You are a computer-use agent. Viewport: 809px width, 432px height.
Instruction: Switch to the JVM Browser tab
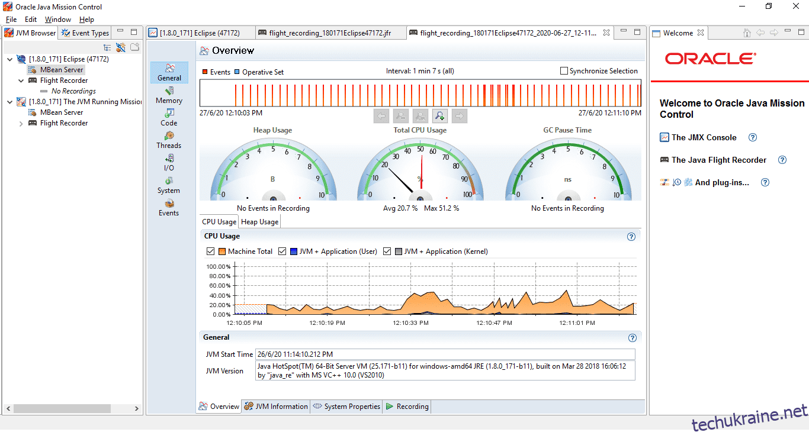click(x=31, y=33)
